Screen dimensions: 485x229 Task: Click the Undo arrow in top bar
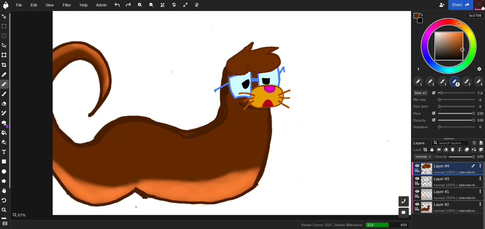(117, 5)
